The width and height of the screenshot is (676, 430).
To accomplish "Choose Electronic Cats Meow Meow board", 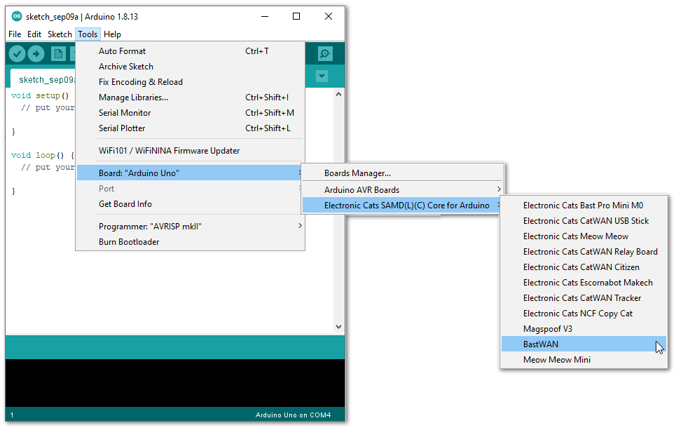I will click(x=584, y=236).
